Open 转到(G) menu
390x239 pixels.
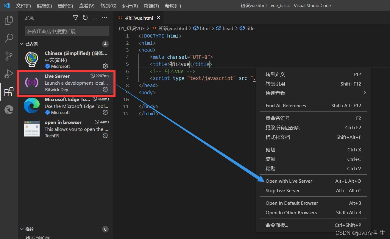pyautogui.click(x=108, y=6)
